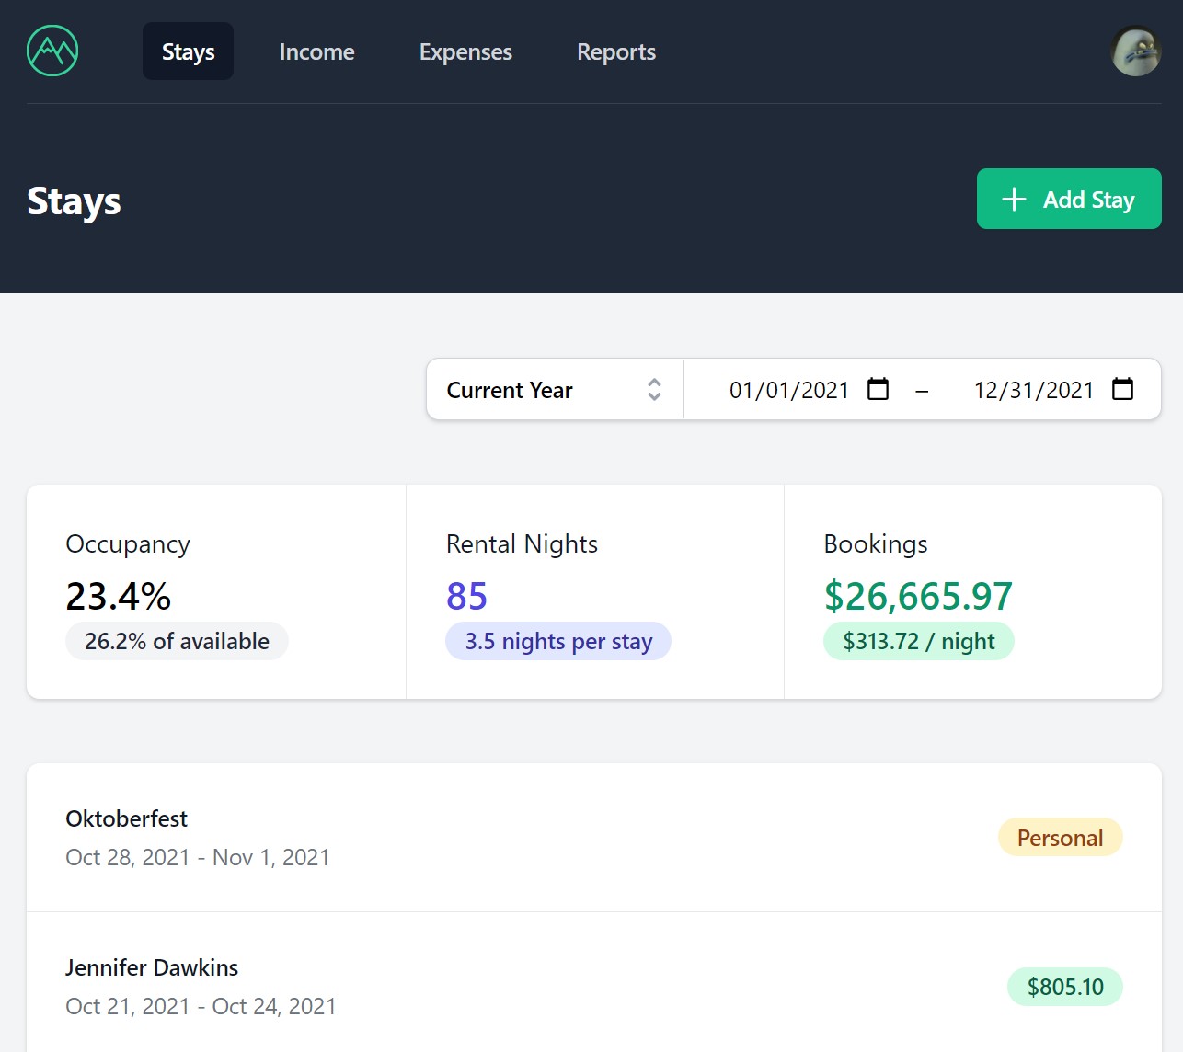Click the 3.5 nights per stay pill

pos(558,641)
